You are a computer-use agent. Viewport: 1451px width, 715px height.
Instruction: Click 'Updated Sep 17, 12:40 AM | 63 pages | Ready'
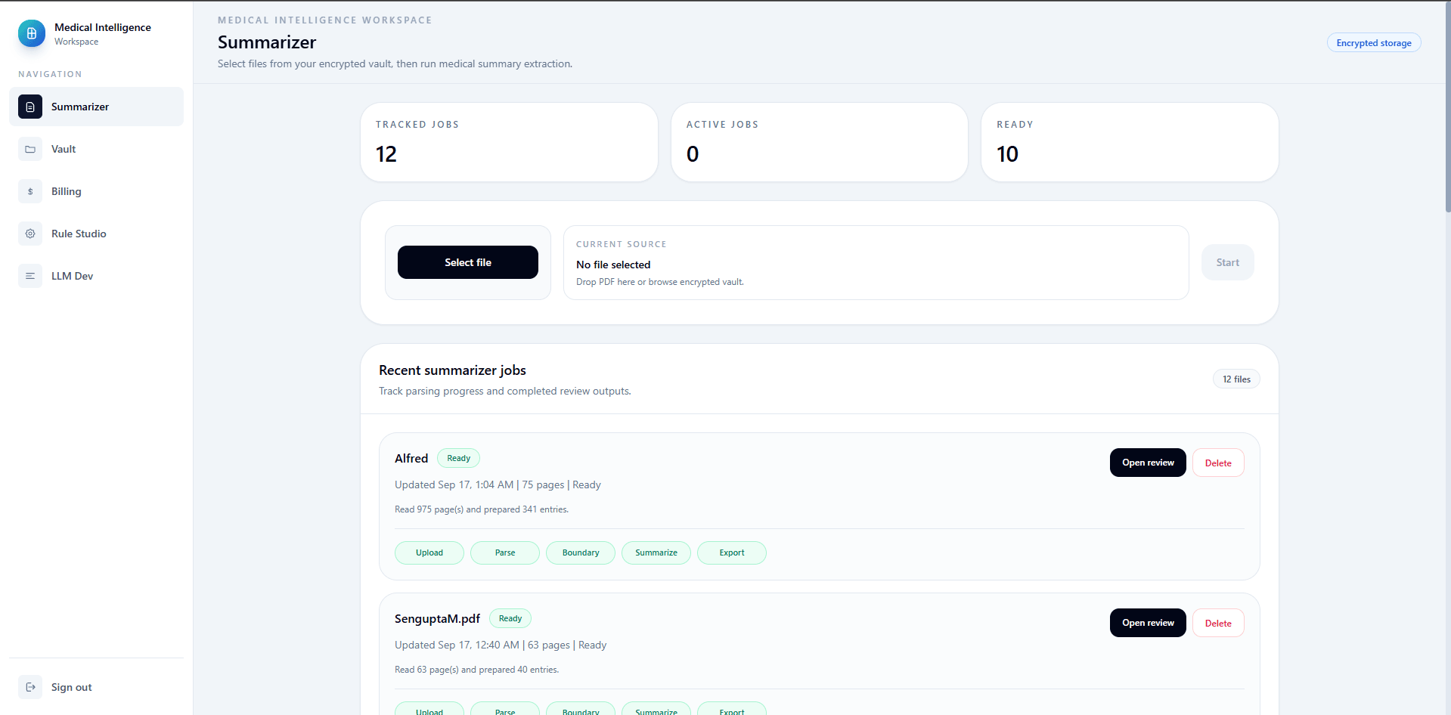click(501, 645)
